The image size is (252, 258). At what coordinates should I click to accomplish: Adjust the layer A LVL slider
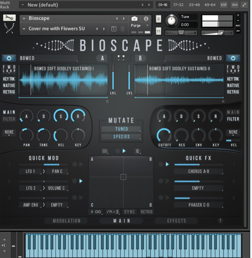(x=113, y=77)
